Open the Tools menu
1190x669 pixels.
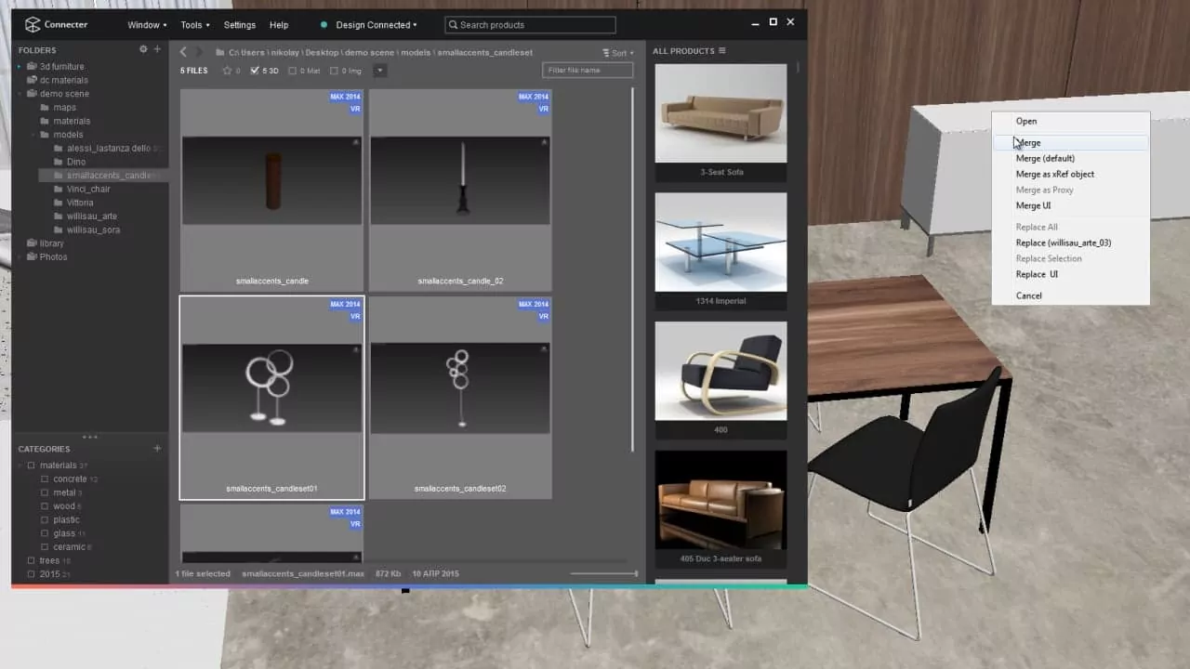(194, 25)
